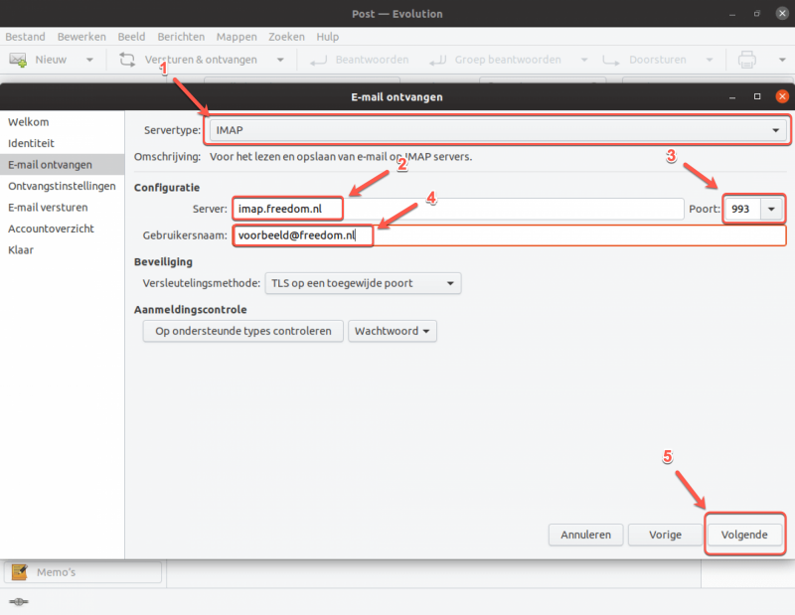Click the printer icon in toolbar
Viewport: 795px width, 615px height.
[747, 60]
